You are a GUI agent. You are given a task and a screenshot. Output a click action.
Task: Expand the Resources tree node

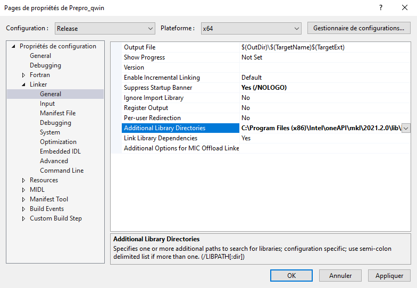(23, 180)
